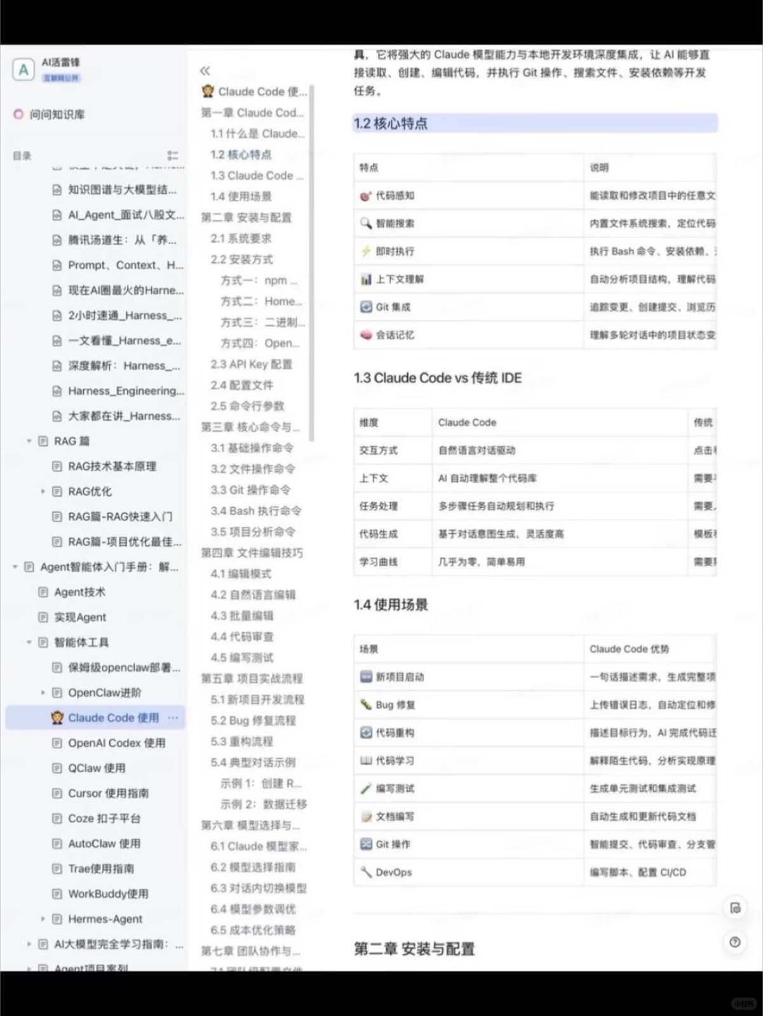The image size is (763, 1016).
Task: Collapse Agent智能体入门手册 section
Action: point(15,566)
